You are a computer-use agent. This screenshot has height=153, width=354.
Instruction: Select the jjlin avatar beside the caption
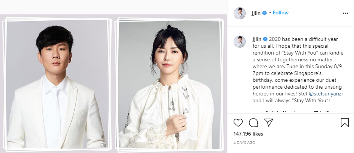coord(240,42)
